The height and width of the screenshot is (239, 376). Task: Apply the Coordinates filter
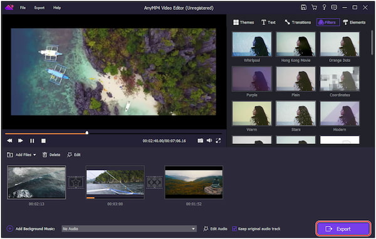[x=340, y=79]
